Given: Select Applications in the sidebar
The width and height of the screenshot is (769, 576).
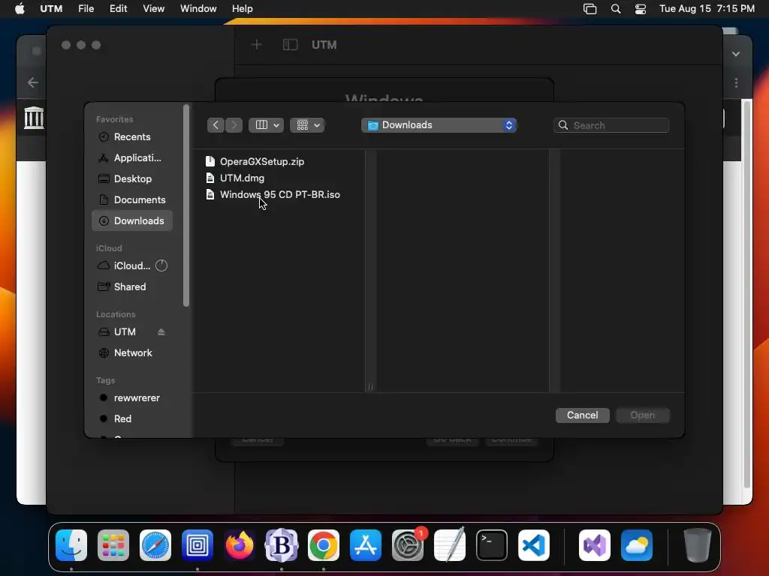Looking at the screenshot, I should coord(132,158).
